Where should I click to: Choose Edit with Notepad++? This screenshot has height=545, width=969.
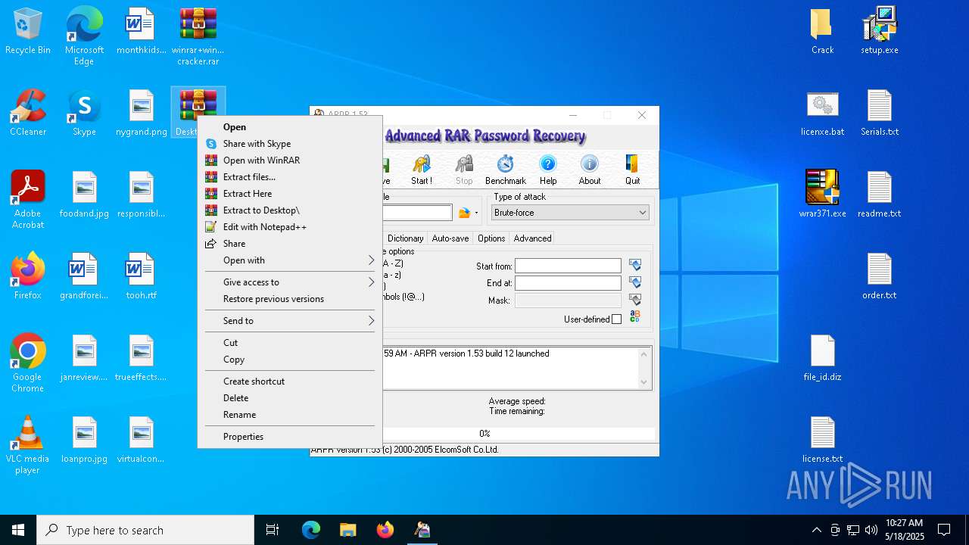290,227
